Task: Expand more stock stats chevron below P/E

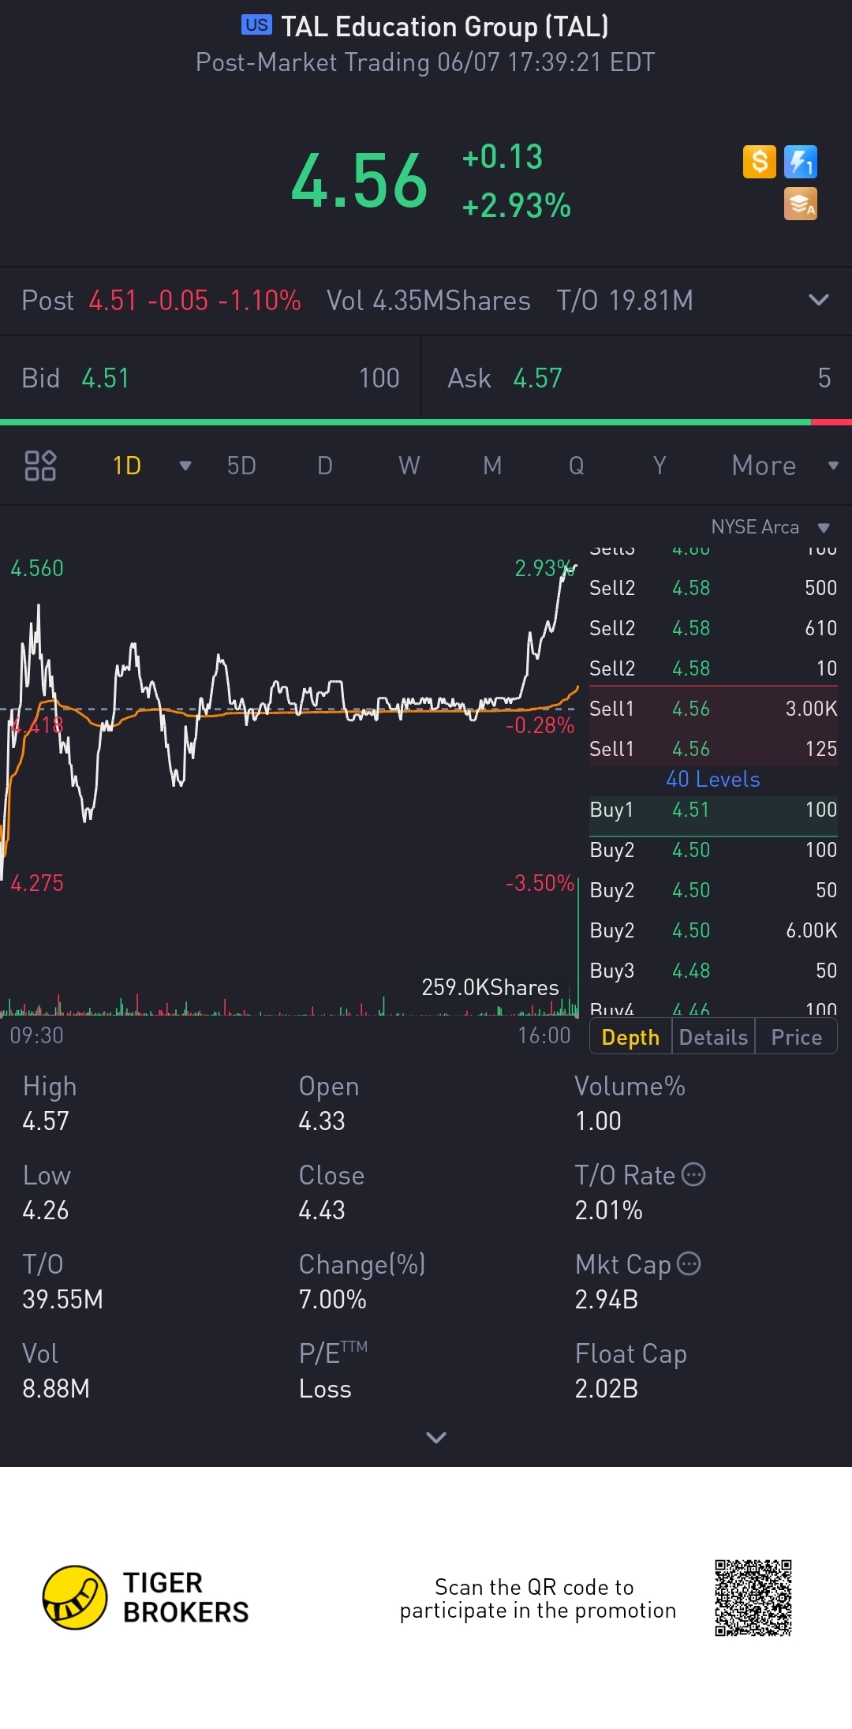Action: 435,1437
